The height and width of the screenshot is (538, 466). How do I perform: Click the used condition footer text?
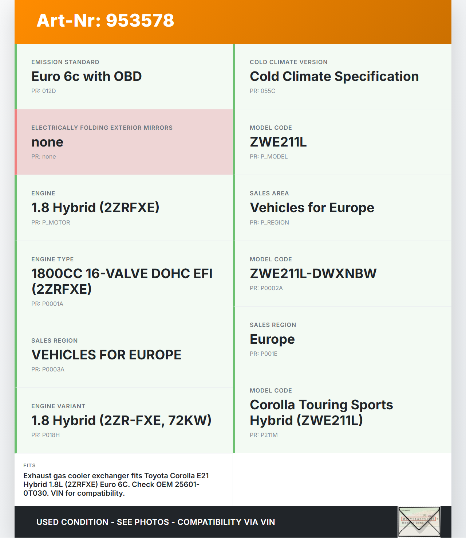tap(155, 522)
